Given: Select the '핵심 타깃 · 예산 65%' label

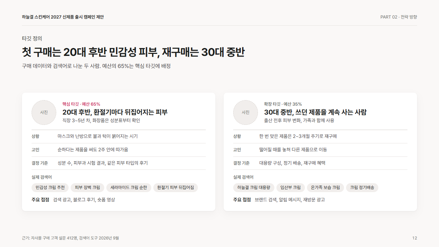Looking at the screenshot, I should click(81, 104).
